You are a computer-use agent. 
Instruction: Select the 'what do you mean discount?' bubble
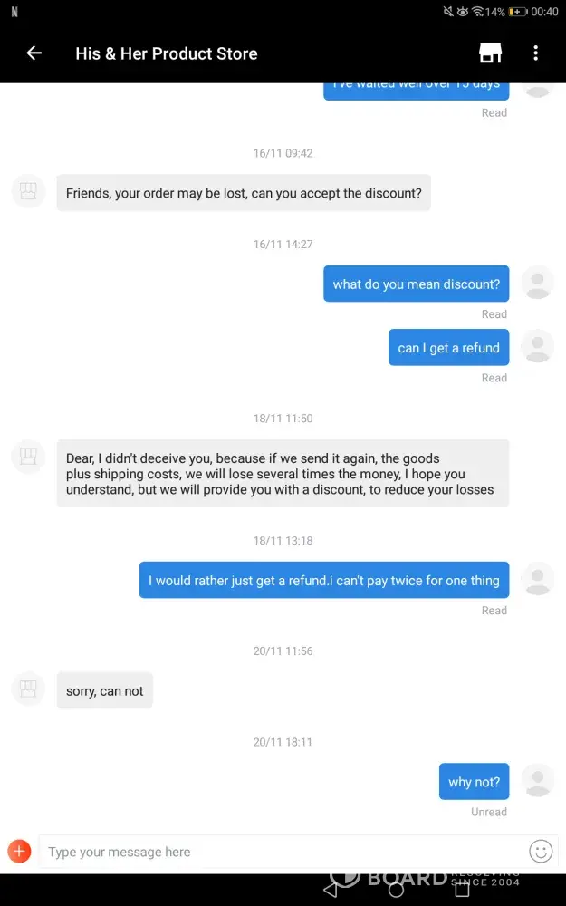click(416, 284)
